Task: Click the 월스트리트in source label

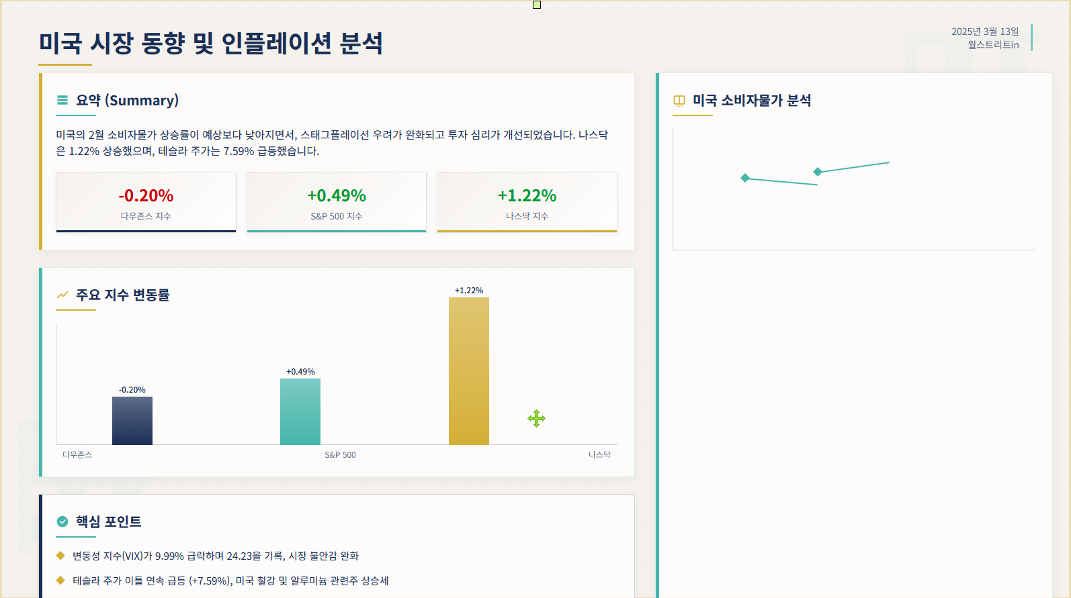Action: [993, 45]
